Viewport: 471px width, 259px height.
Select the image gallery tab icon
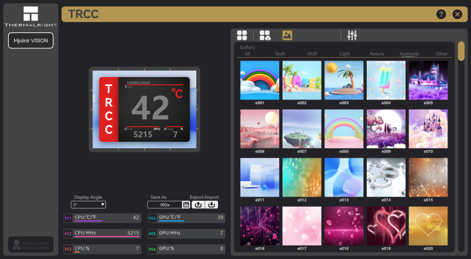point(287,35)
